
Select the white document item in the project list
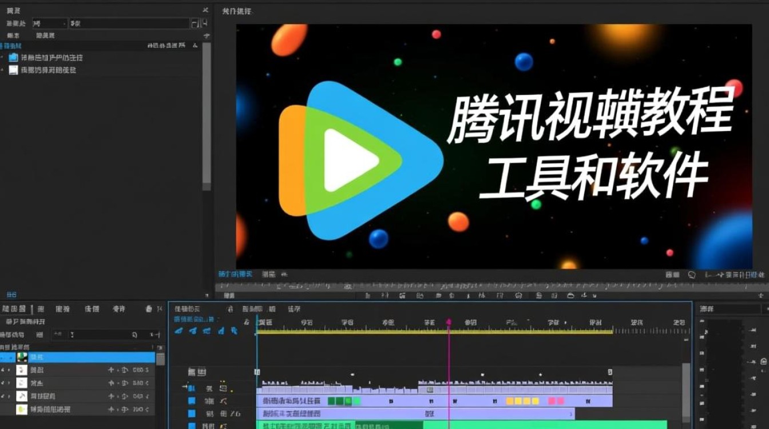pos(48,70)
